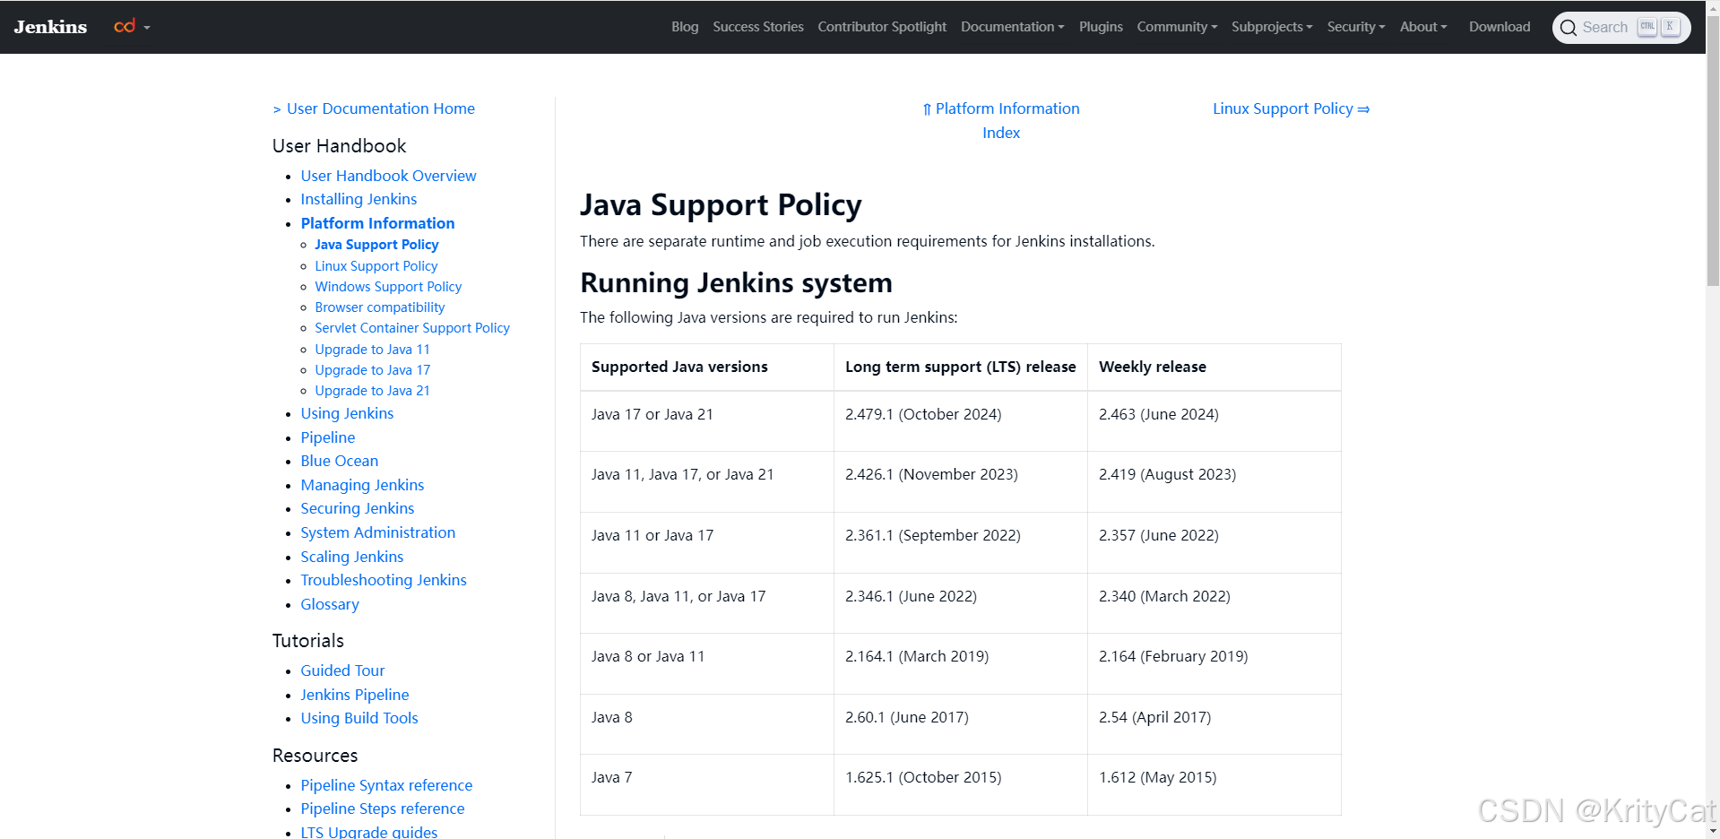Open the Community dropdown
1720x839 pixels.
(x=1176, y=26)
